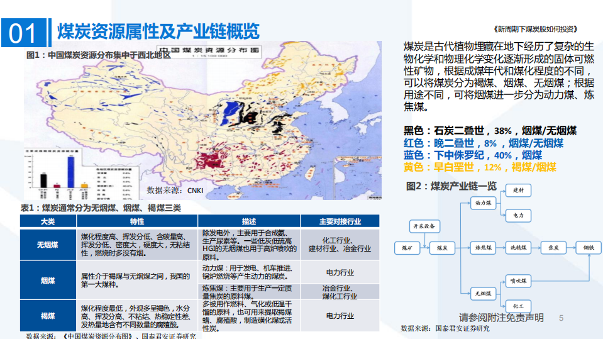Click the caption '图1：中国煤炭资源分布集中于西北地区'
Screen dimensions: 603x339
(x=99, y=55)
